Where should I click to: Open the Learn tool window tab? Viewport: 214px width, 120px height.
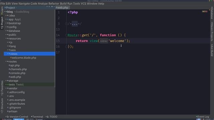pos(2,10)
